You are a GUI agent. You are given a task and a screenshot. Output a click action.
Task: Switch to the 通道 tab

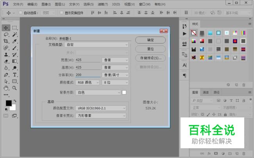[206, 92]
